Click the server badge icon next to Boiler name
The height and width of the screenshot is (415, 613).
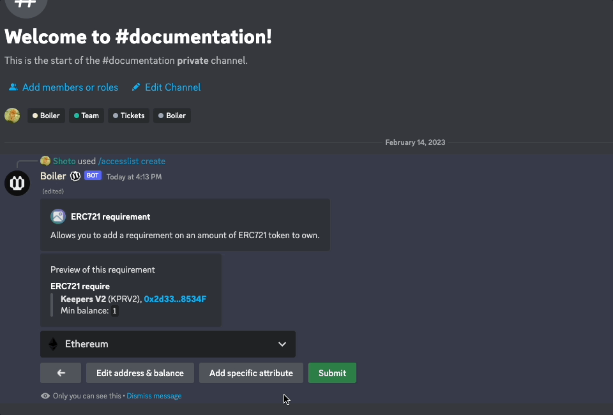[75, 176]
